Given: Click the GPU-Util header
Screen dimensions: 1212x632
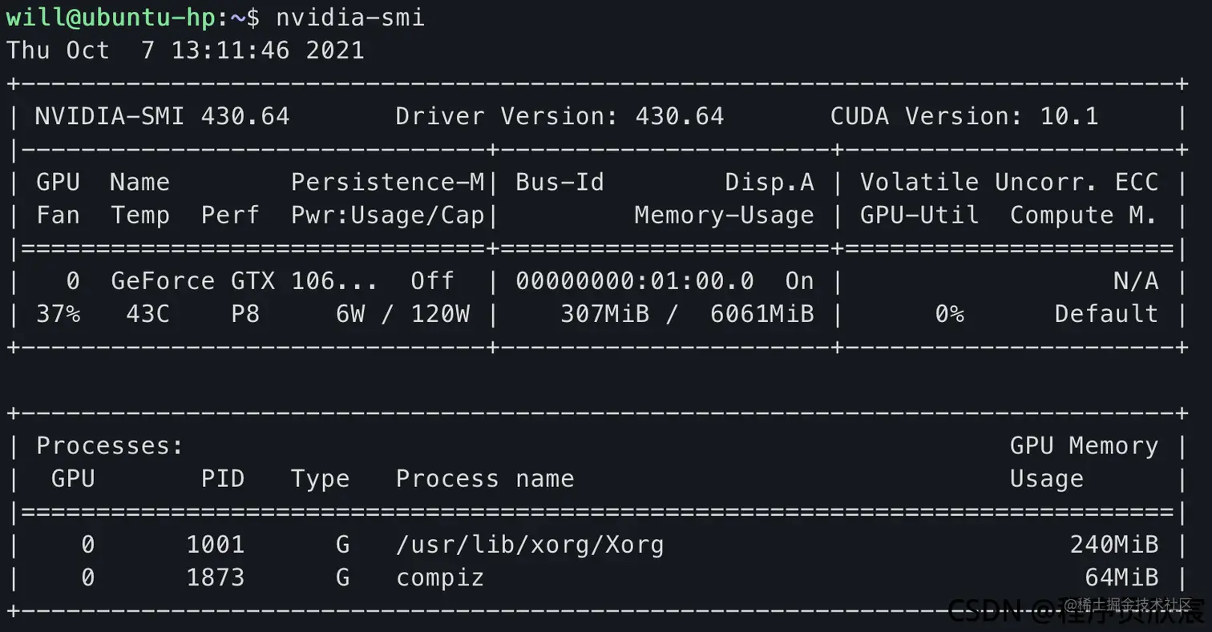Looking at the screenshot, I should pyautogui.click(x=919, y=215).
